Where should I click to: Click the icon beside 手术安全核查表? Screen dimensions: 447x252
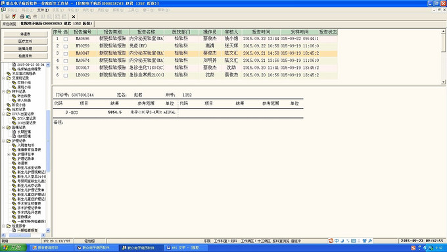[x=14, y=203]
